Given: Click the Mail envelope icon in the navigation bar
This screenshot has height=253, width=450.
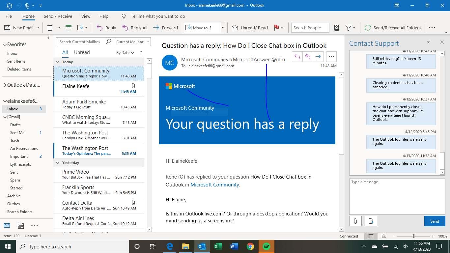Looking at the screenshot, I should point(7,226).
